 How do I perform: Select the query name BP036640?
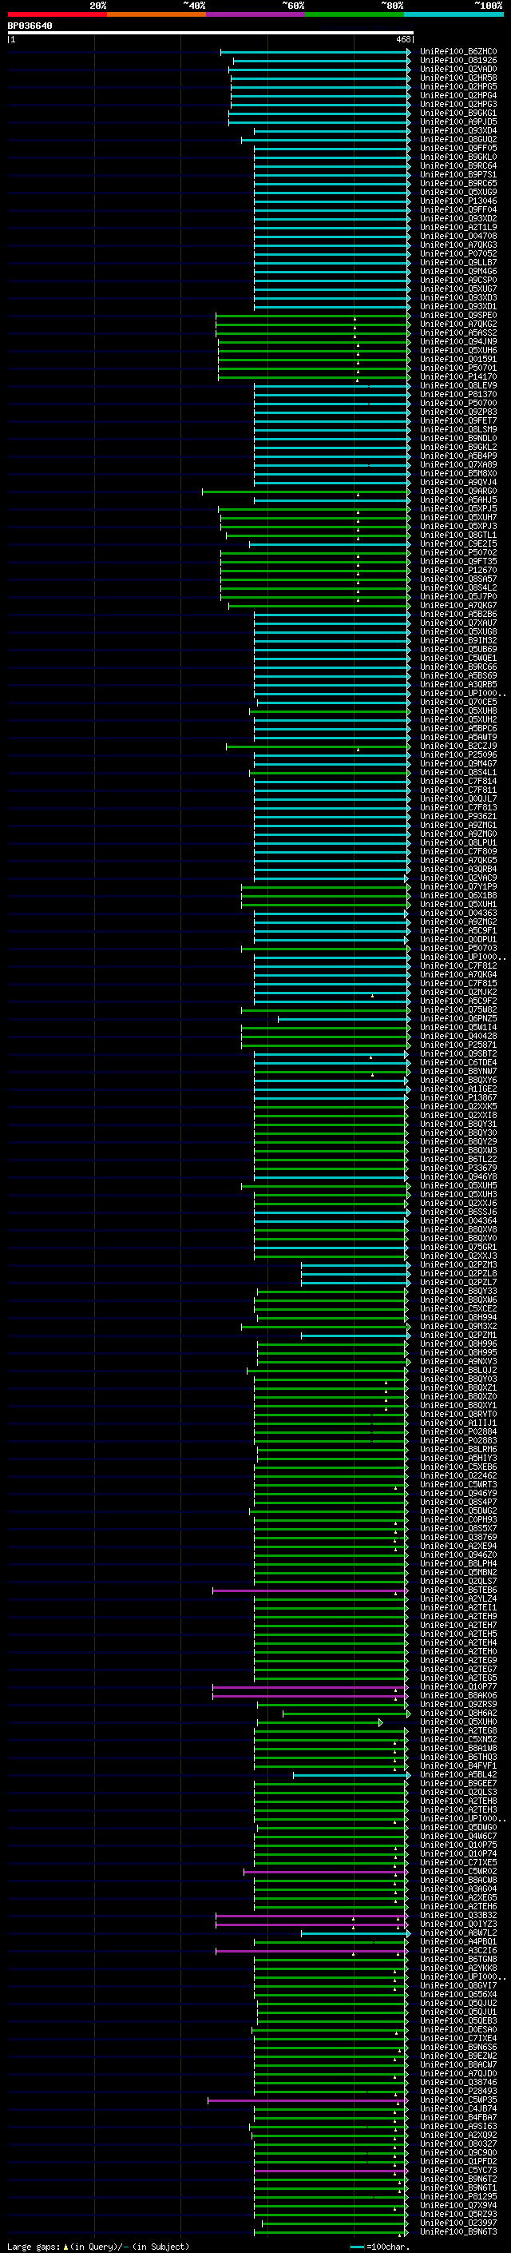pos(30,26)
